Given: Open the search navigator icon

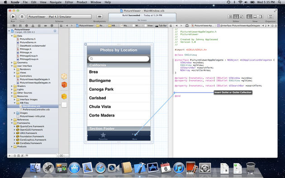Looking at the screenshot, I should click(27, 26).
